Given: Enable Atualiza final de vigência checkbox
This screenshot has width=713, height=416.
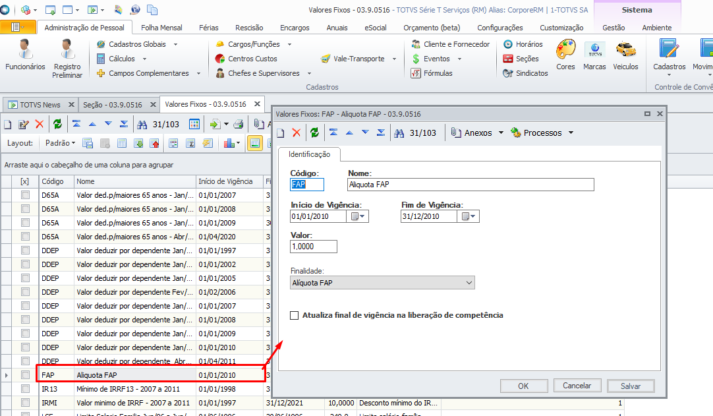Looking at the screenshot, I should (295, 315).
